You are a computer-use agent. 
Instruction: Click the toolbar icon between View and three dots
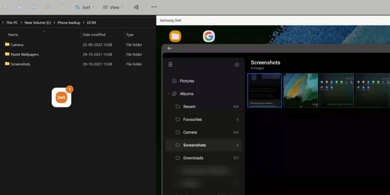coord(136,7)
